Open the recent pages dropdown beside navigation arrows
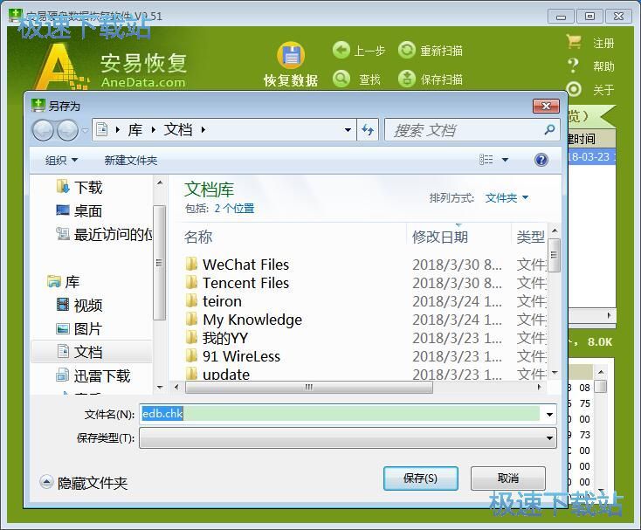The width and height of the screenshot is (641, 530). (x=85, y=130)
